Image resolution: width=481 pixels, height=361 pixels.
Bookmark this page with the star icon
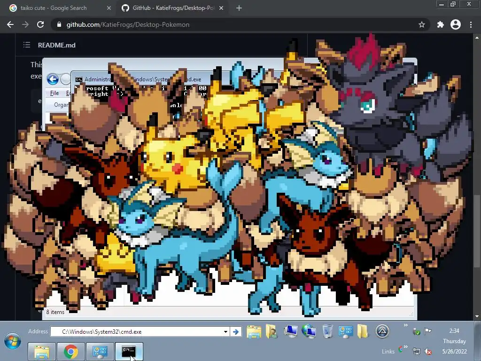[422, 24]
